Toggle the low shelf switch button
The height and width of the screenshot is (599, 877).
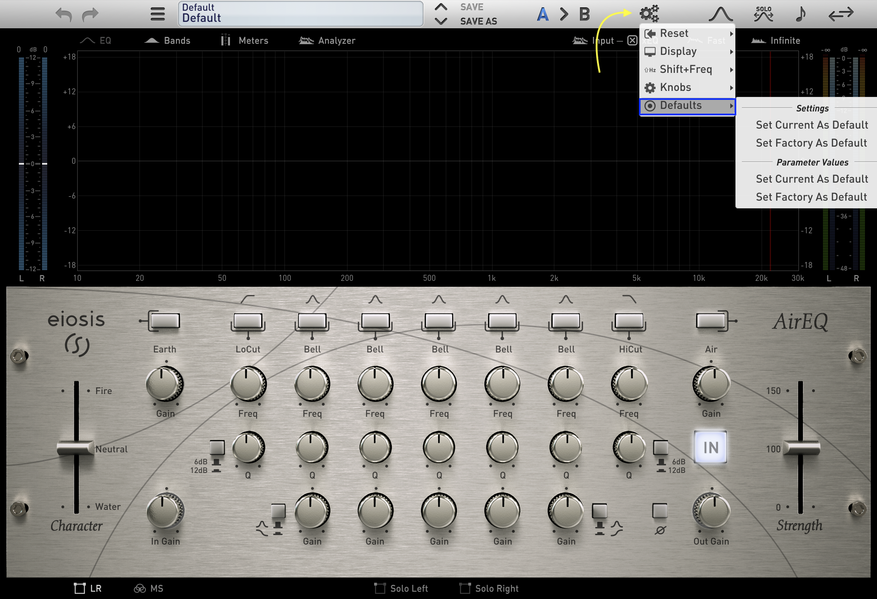[278, 511]
